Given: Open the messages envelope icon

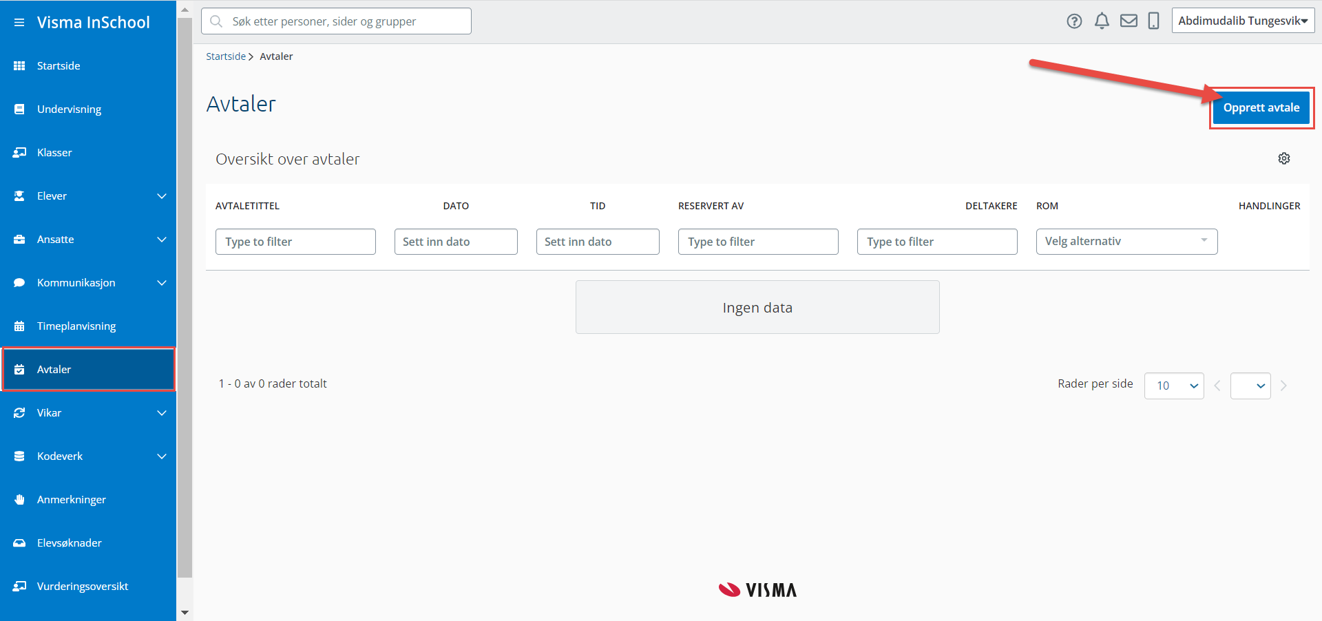Looking at the screenshot, I should [x=1129, y=21].
